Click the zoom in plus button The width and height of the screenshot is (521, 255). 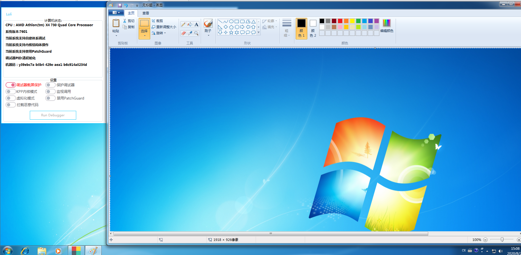pos(519,240)
